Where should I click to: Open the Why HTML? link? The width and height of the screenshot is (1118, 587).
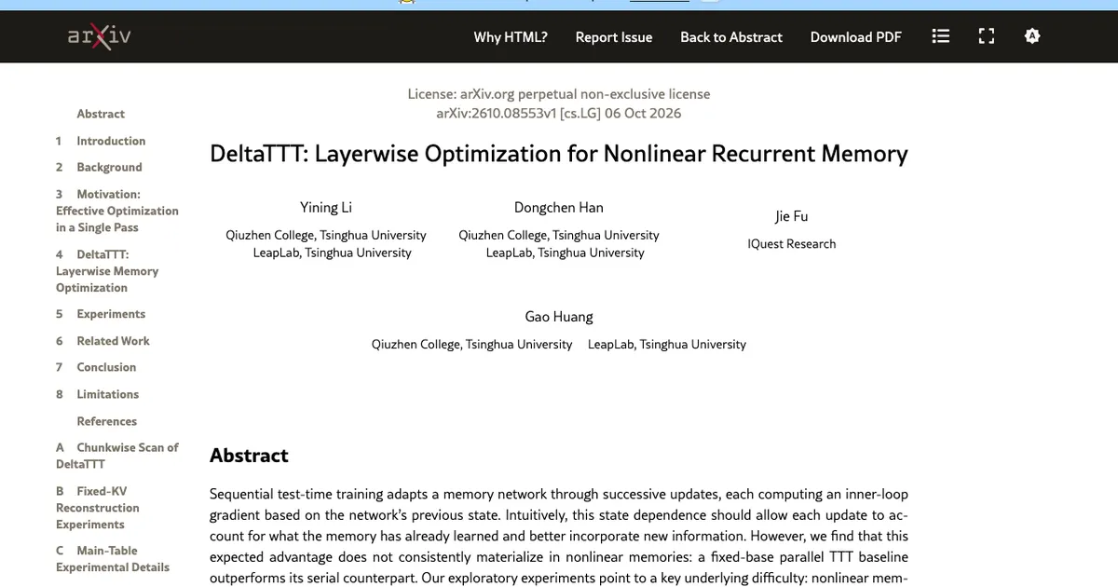[511, 37]
